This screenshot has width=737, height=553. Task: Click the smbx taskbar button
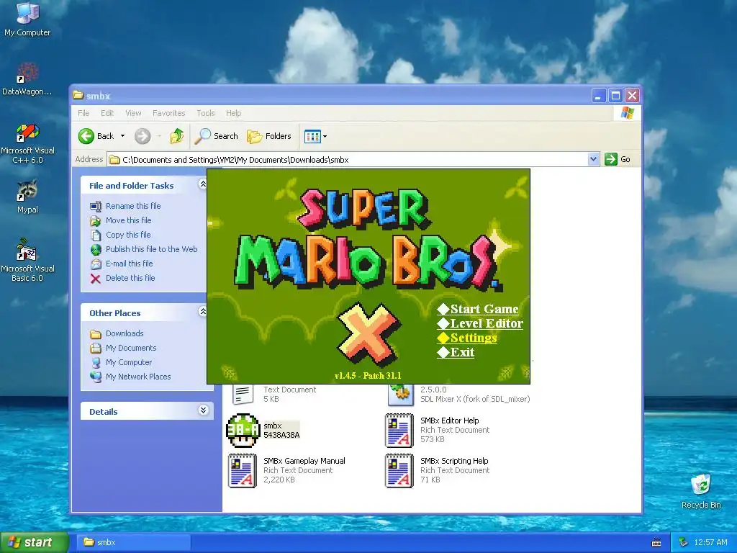pos(135,543)
